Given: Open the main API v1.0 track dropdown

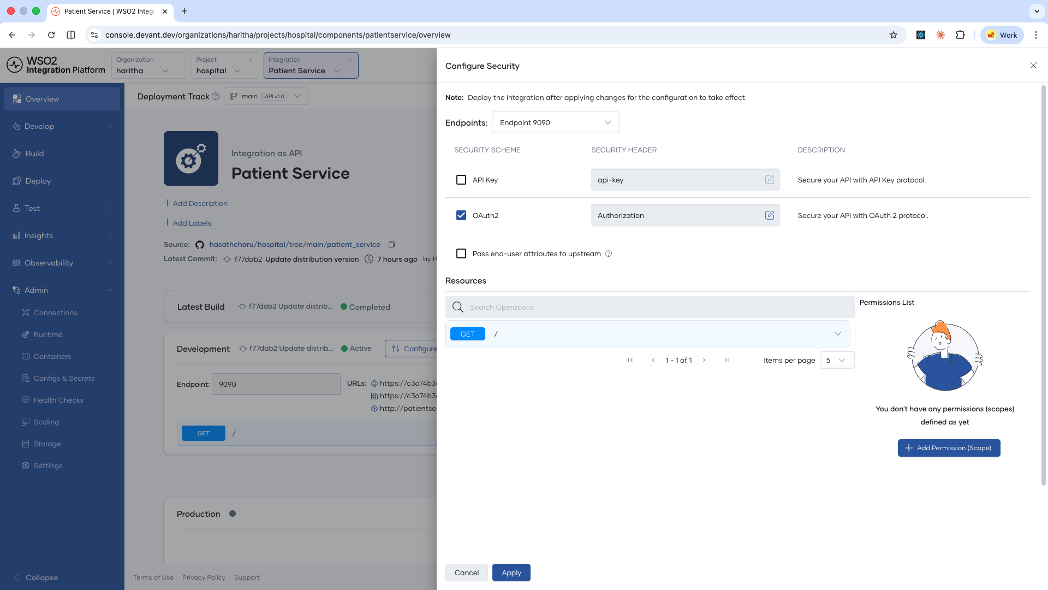Looking at the screenshot, I should (x=266, y=96).
